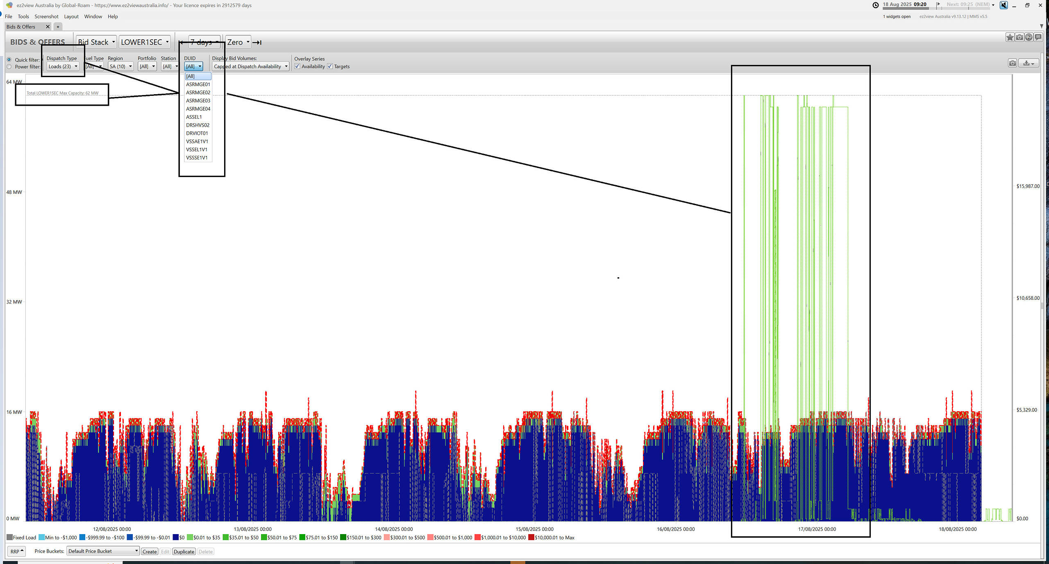The height and width of the screenshot is (564, 1049).
Task: Open the help question mark icon
Action: [x=1029, y=38]
